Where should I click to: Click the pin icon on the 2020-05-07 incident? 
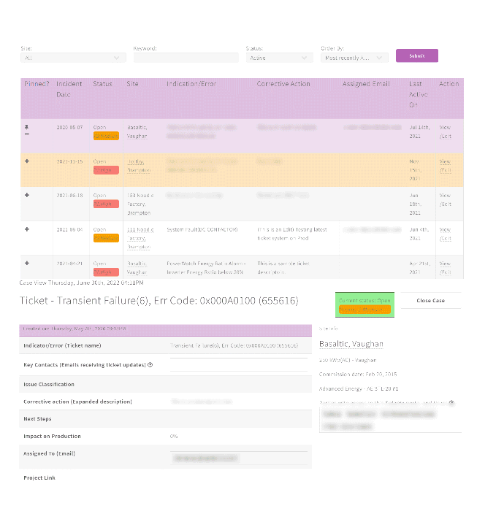pos(27,127)
